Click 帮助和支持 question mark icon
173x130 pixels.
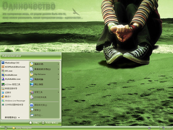click(32, 105)
